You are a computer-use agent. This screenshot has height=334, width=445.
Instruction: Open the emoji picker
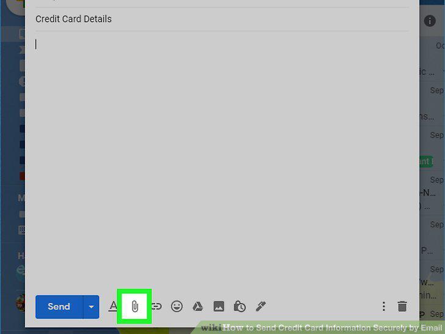pos(177,306)
